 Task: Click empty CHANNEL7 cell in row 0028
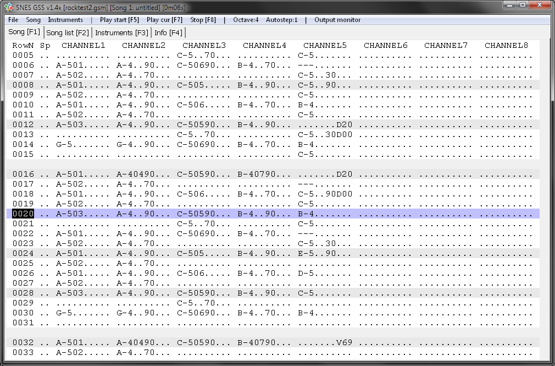(446, 293)
